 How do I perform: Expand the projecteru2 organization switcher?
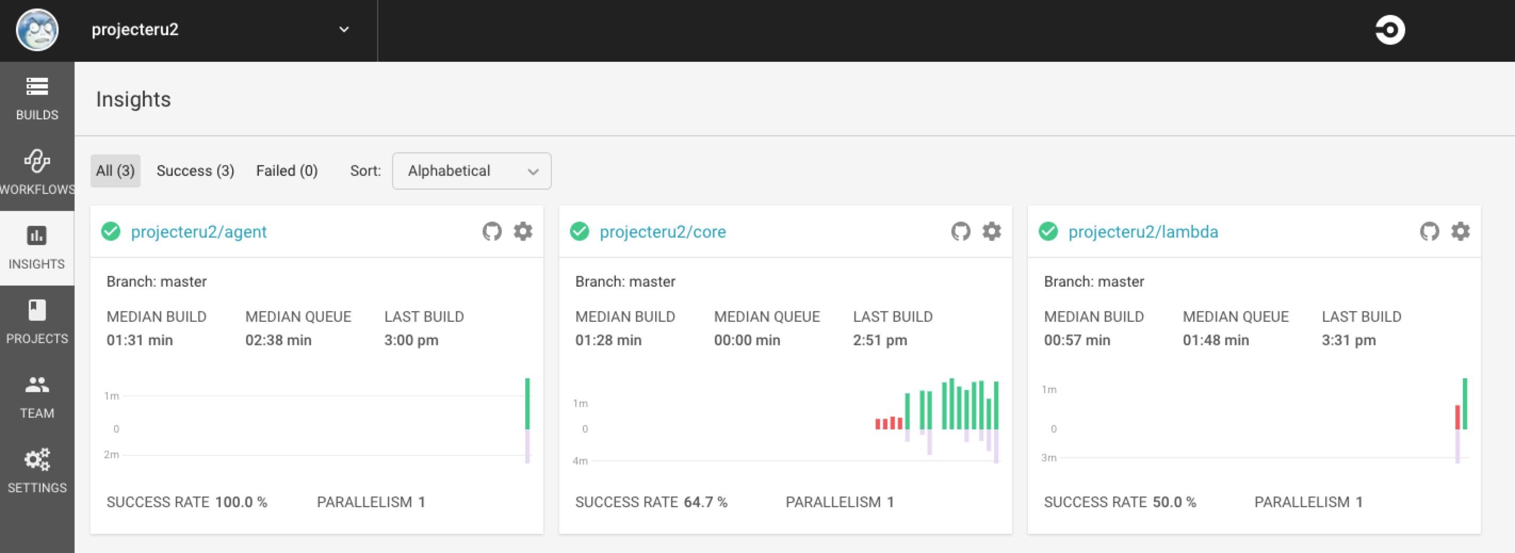[x=344, y=29]
